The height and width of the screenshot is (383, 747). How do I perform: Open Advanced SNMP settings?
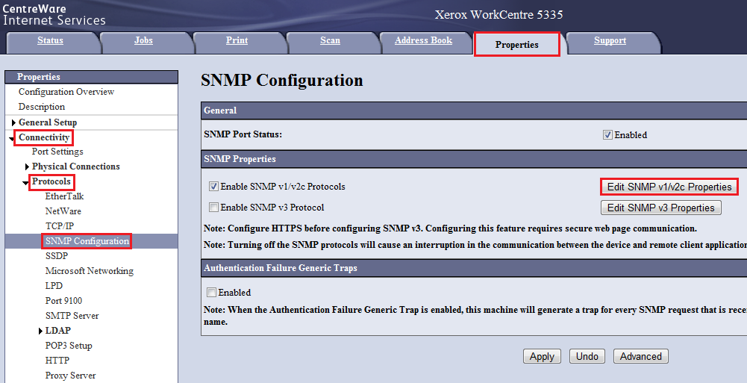(x=640, y=356)
